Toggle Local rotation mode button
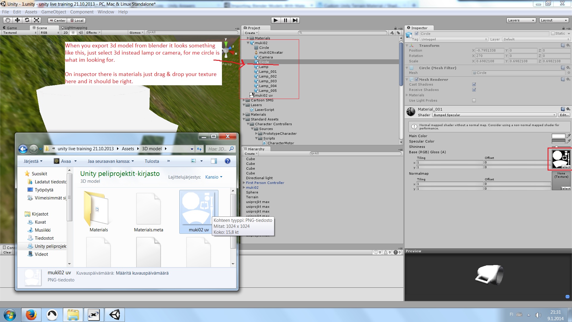This screenshot has height=322, width=572. (77, 21)
